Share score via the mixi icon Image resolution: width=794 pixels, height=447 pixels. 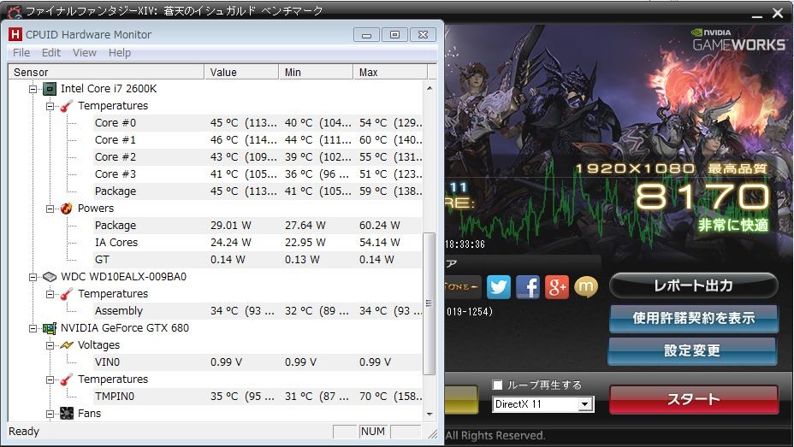coord(586,286)
